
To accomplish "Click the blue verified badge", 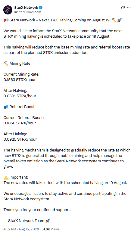I will 41,8.
